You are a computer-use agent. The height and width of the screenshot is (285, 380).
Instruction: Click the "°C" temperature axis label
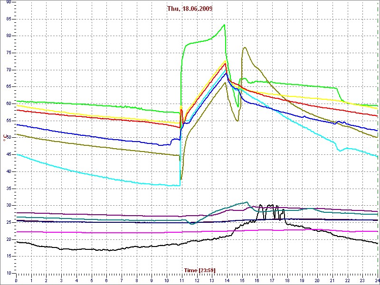click(5, 138)
